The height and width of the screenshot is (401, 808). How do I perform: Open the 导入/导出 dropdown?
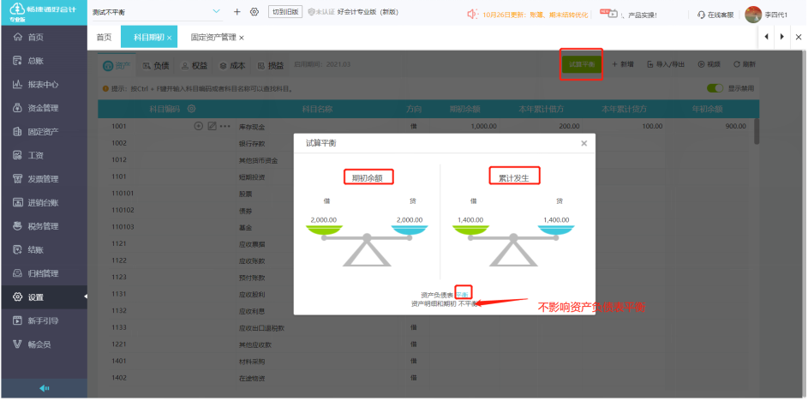[x=666, y=64]
